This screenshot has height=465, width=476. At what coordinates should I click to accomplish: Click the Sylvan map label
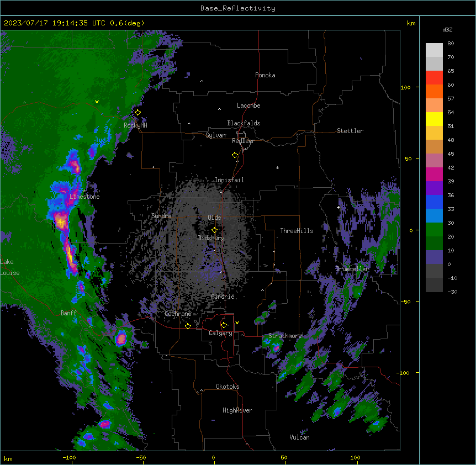[216, 135]
